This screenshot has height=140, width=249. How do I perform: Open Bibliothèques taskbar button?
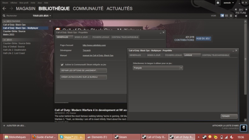click(x=16, y=137)
